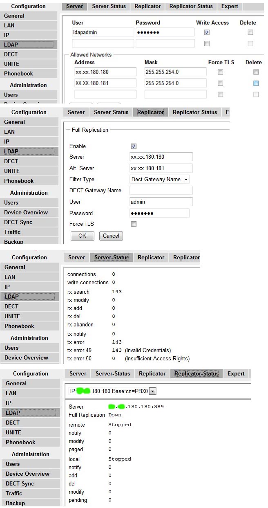
Task: On the Replicator-Status page sidebar, open IP
Action: 31,403
